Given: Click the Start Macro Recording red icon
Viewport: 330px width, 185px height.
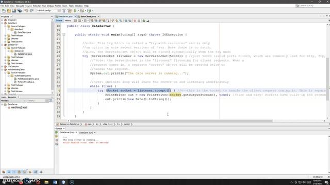Looking at the screenshot, I should [135, 21].
